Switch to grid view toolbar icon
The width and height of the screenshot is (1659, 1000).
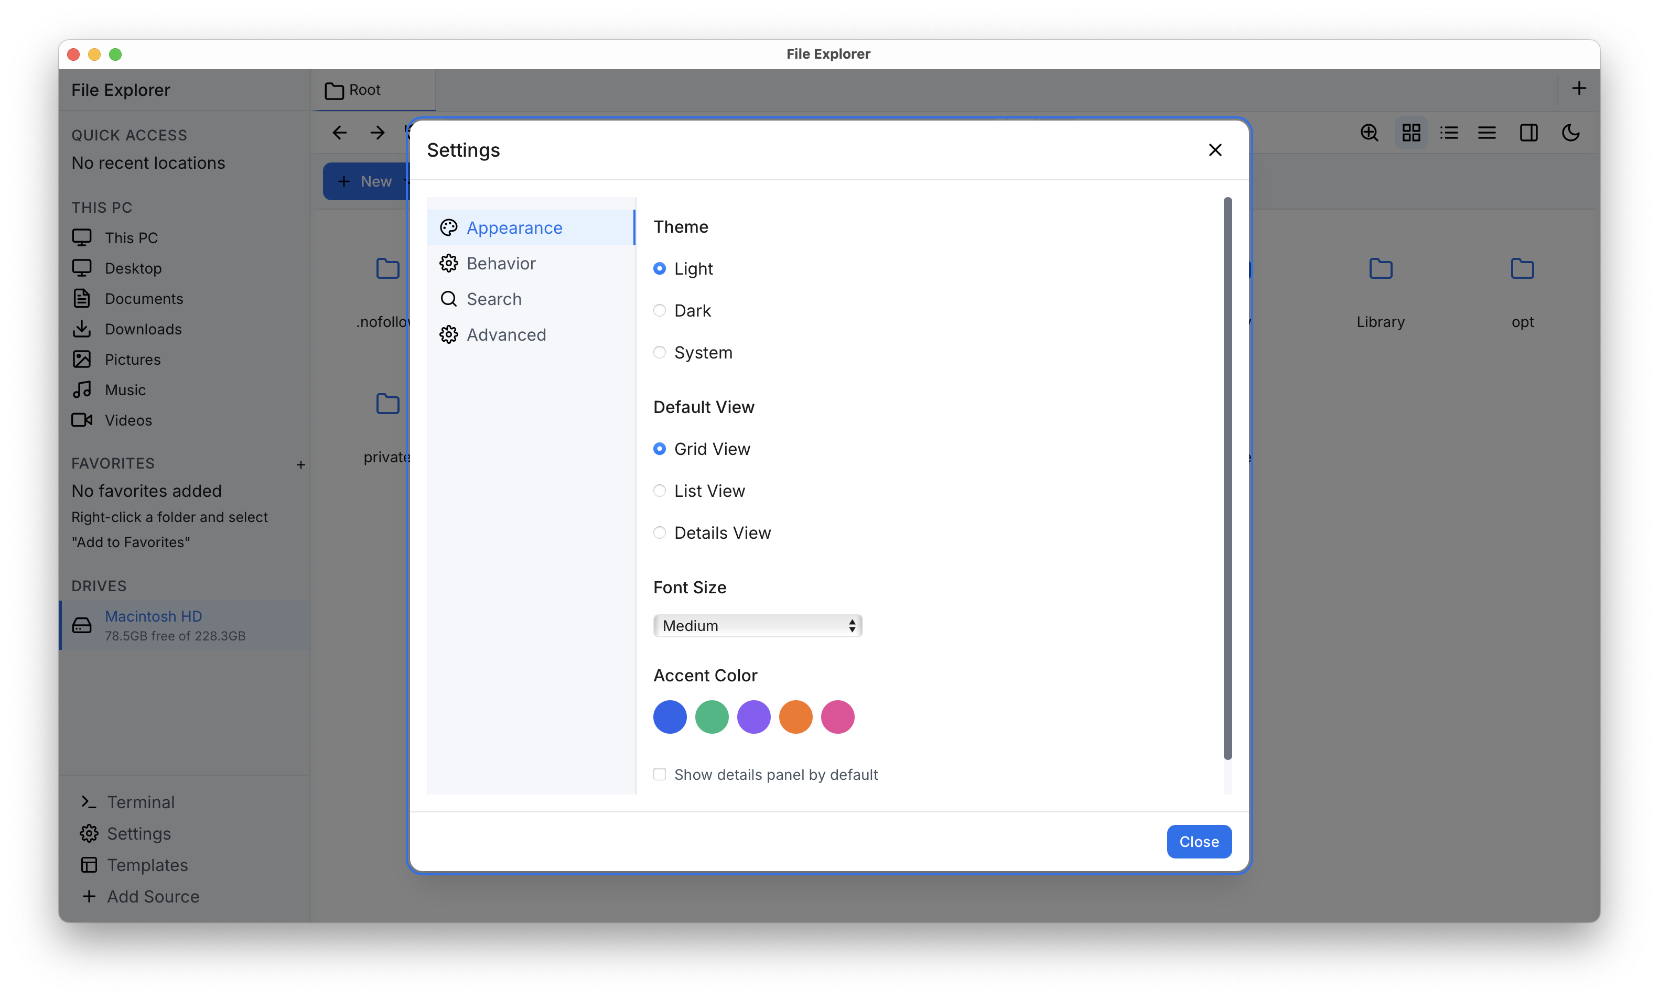1410,133
